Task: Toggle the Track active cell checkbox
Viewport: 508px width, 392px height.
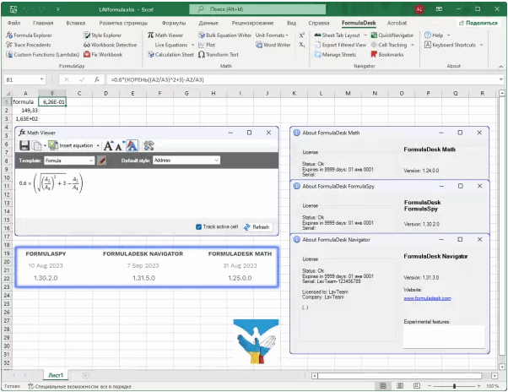Action: click(198, 226)
